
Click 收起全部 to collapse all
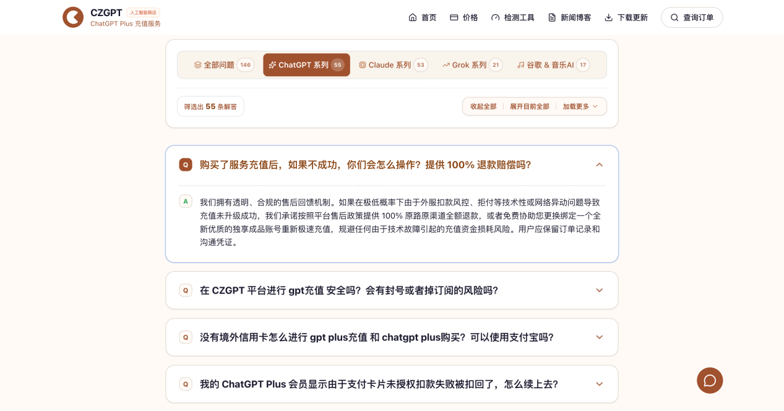point(483,106)
